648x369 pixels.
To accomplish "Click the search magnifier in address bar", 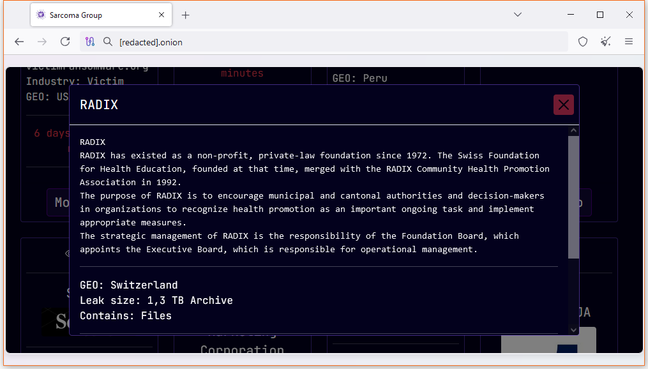I will pyautogui.click(x=107, y=41).
